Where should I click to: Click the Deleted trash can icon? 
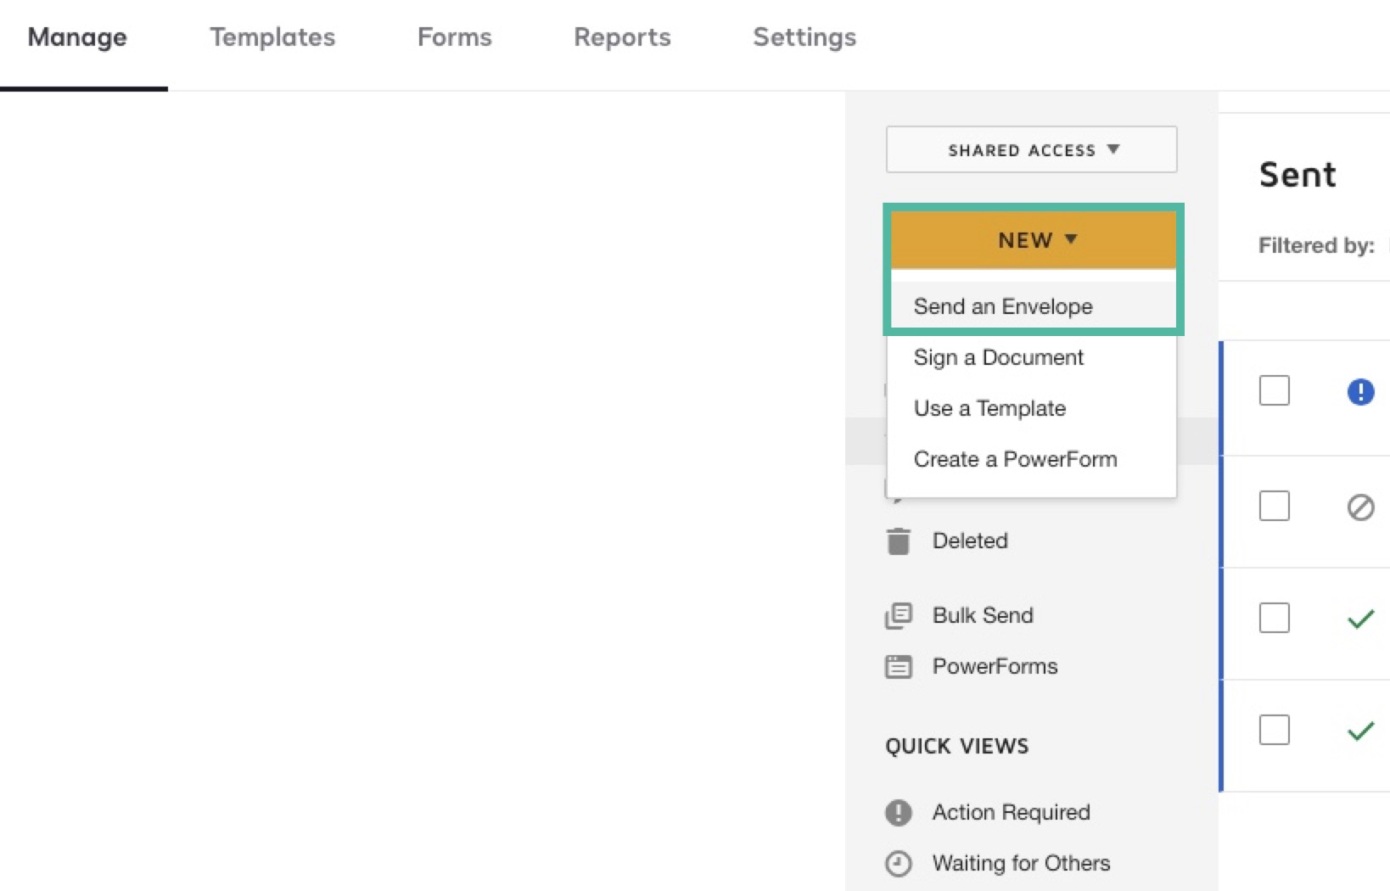click(898, 541)
